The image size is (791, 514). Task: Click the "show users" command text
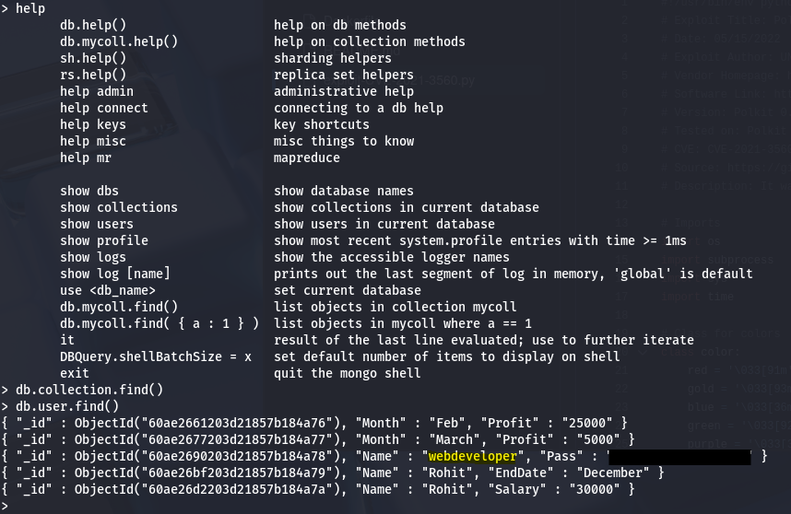(97, 224)
